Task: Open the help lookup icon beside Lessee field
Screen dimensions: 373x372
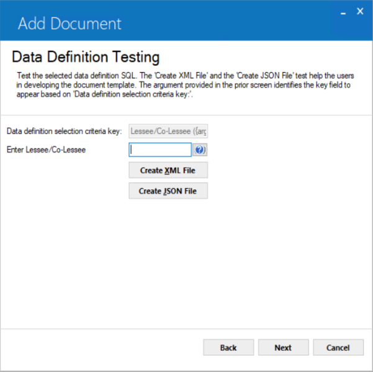Action: pyautogui.click(x=200, y=150)
